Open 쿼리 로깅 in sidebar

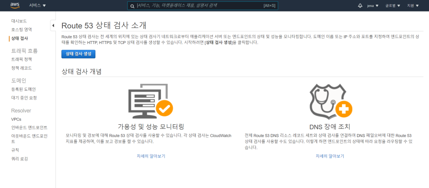click(x=19, y=159)
